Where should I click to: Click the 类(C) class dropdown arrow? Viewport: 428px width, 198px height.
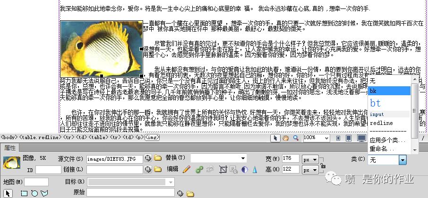coord(402,160)
